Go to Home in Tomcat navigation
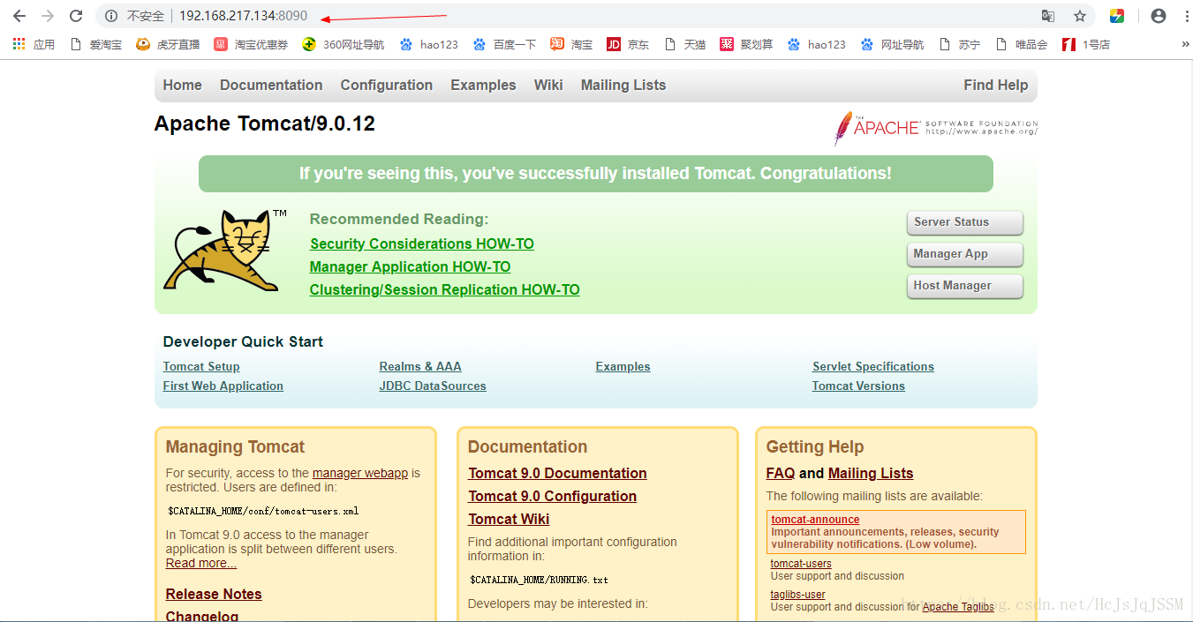The height and width of the screenshot is (622, 1193). coord(182,85)
